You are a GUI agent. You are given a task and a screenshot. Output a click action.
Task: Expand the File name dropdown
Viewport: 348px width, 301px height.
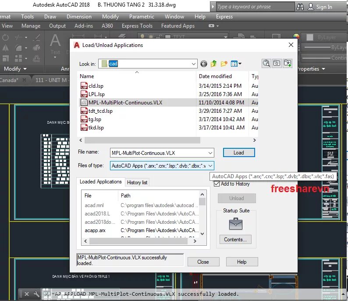[210, 153]
